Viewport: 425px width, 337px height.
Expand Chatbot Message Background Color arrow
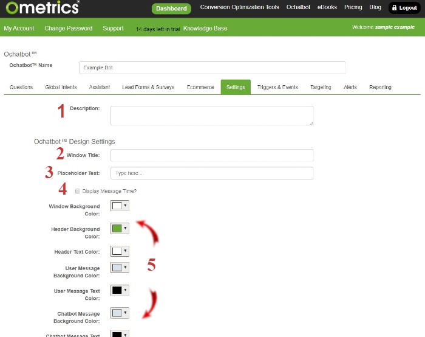pyautogui.click(x=125, y=313)
